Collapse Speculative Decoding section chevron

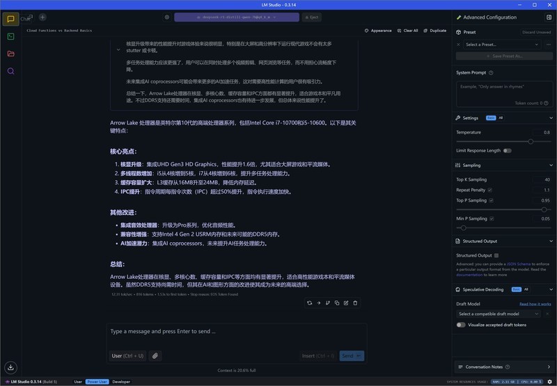click(x=551, y=289)
